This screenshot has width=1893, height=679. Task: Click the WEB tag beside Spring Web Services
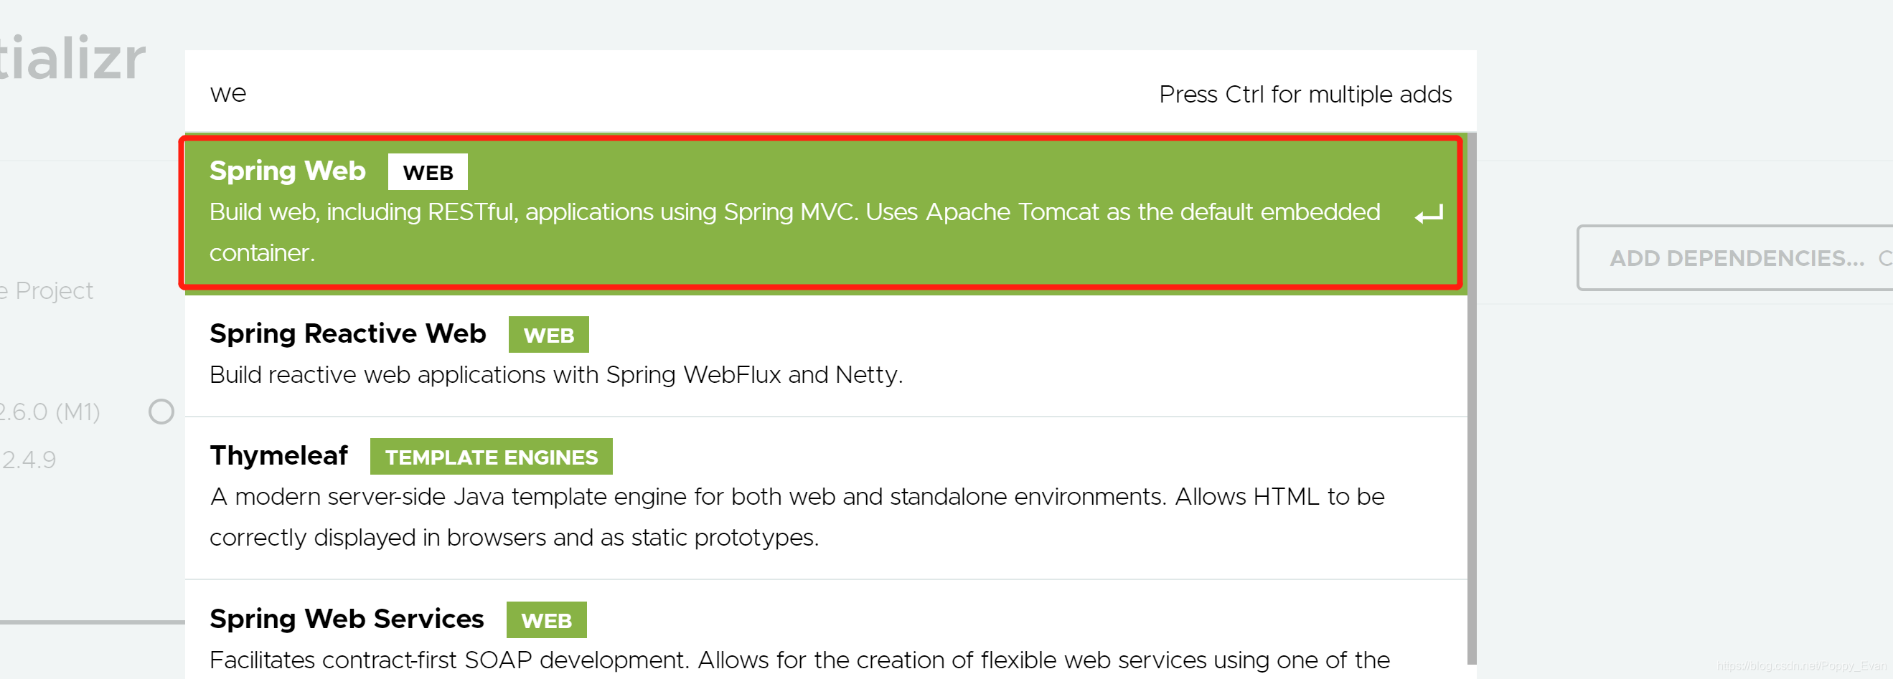546,621
